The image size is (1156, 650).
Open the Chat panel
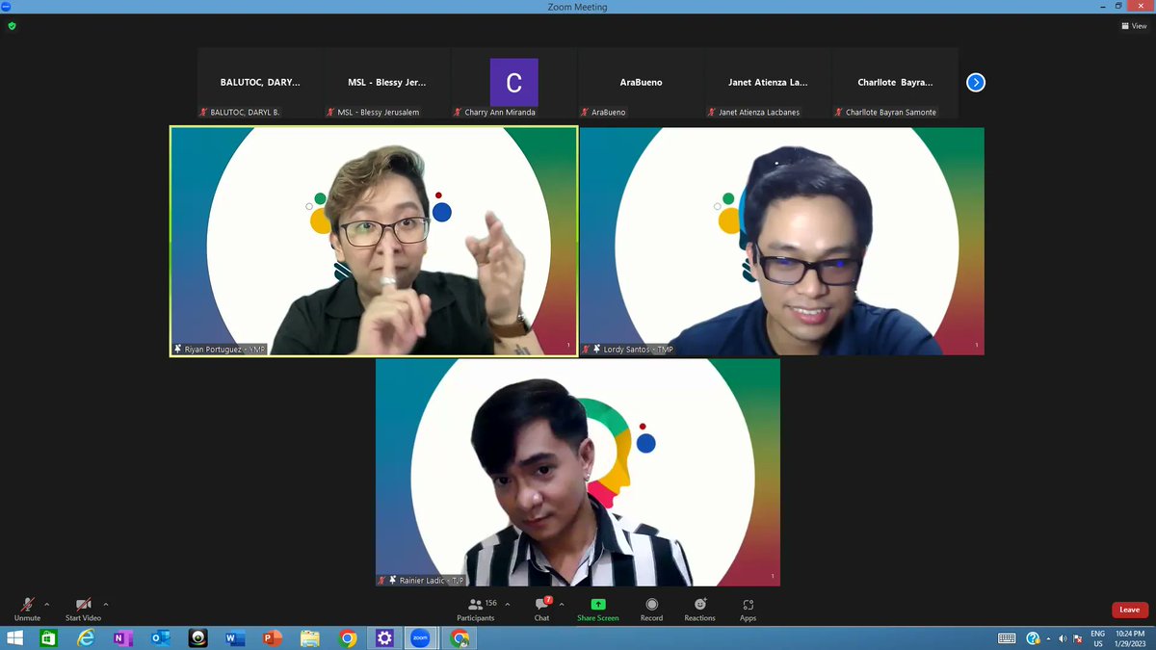tap(541, 609)
